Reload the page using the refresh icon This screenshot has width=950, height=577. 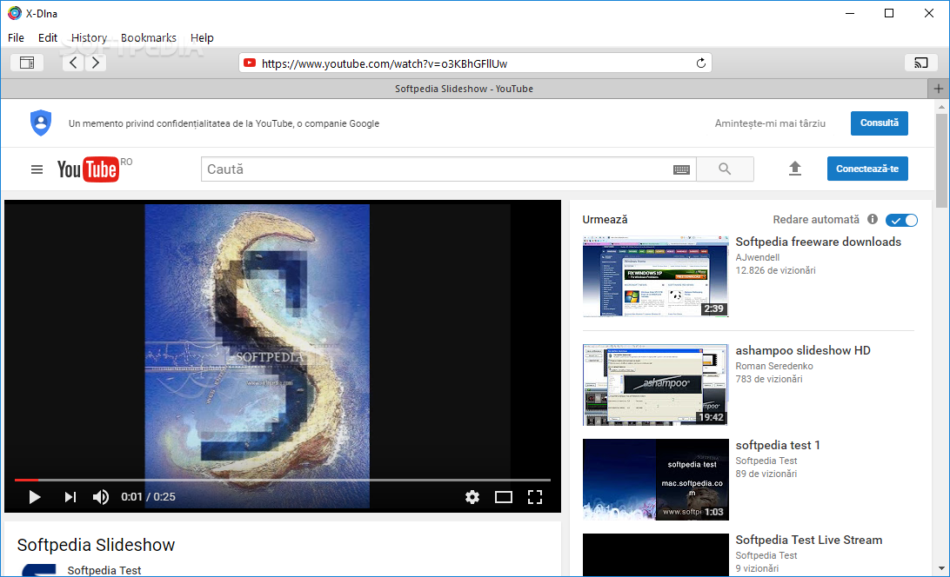701,63
